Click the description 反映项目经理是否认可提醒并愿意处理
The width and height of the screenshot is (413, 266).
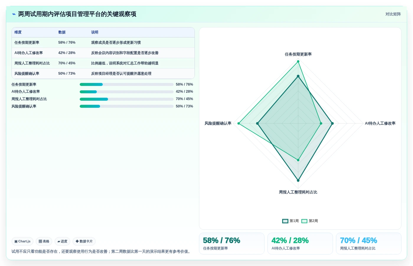pyautogui.click(x=121, y=74)
